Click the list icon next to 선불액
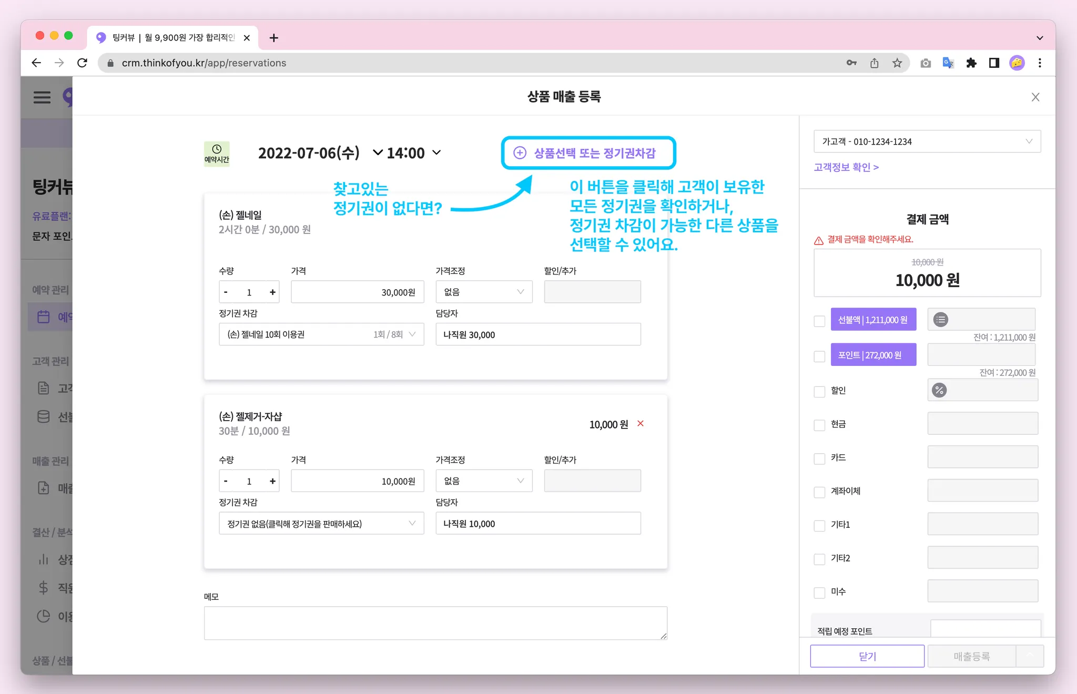The height and width of the screenshot is (694, 1077). click(x=941, y=320)
